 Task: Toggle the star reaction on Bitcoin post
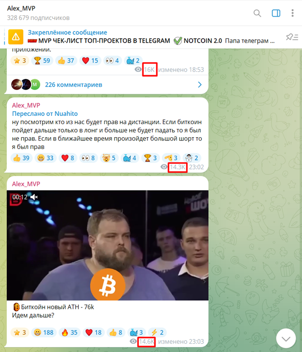[20, 332]
